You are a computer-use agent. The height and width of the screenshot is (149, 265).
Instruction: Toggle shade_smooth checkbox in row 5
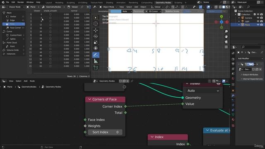51,31
